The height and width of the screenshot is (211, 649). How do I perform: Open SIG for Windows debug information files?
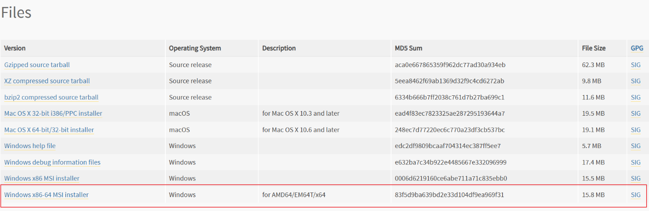point(636,162)
